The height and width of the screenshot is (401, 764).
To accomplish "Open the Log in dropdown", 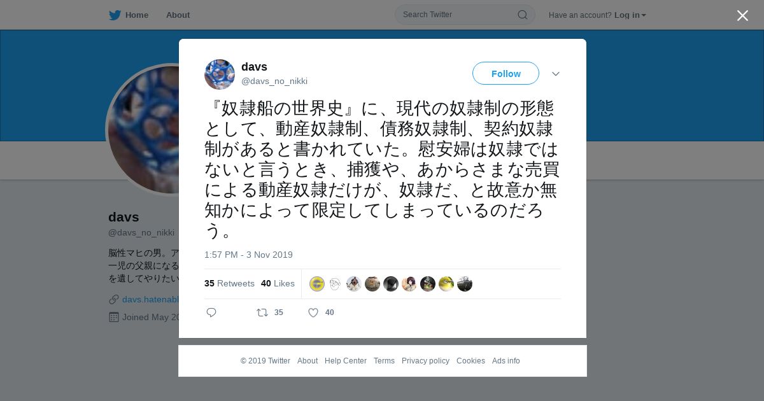I will (x=630, y=15).
